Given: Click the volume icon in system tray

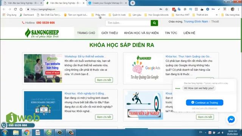Looking at the screenshot, I should tap(223, 133).
